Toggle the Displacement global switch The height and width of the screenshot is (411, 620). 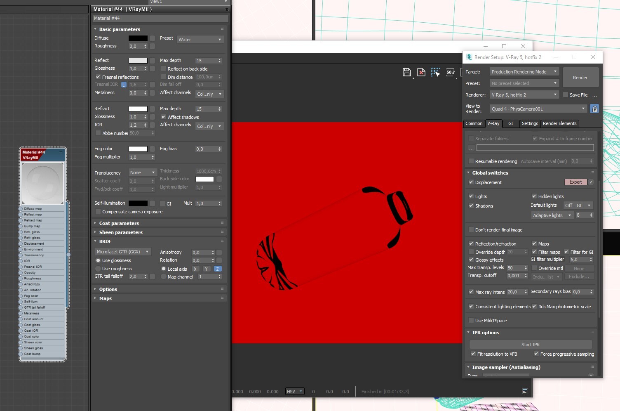click(x=471, y=182)
